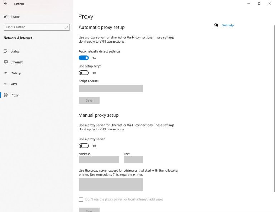Click the Dial-up phone icon
The image size is (275, 212).
6,73
